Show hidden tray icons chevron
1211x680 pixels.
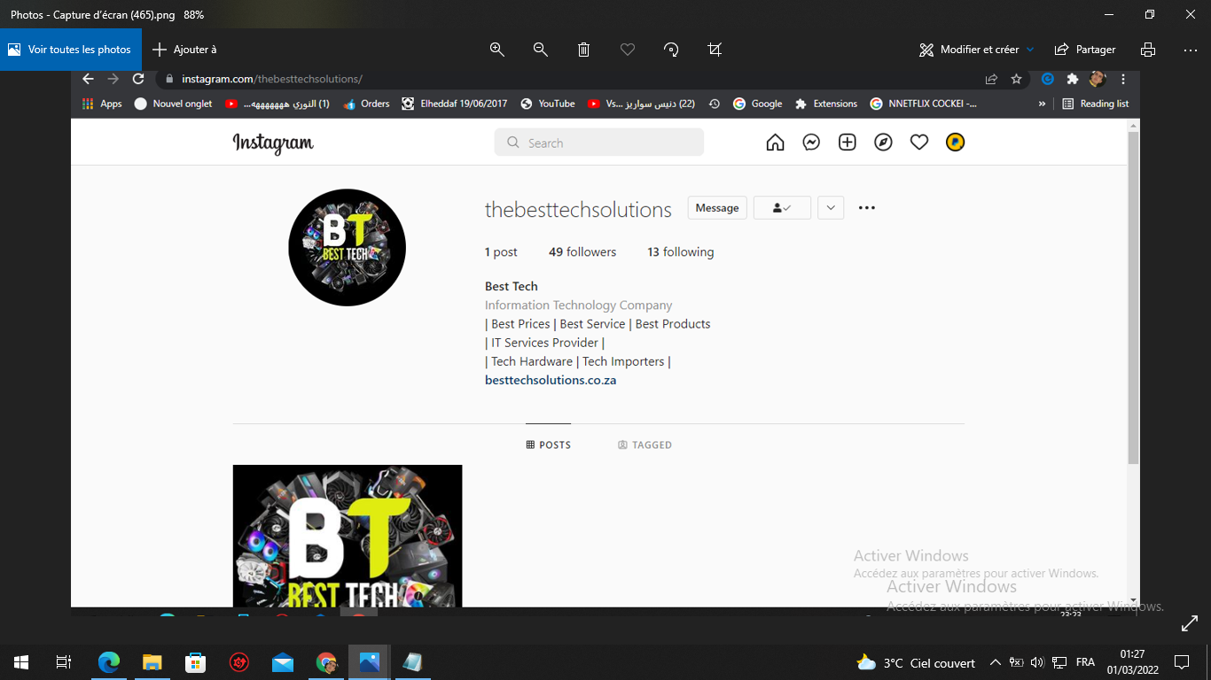pyautogui.click(x=995, y=662)
